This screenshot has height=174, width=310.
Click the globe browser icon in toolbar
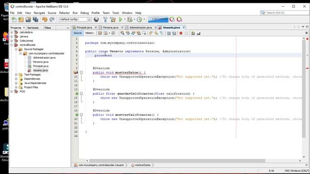(96, 19)
